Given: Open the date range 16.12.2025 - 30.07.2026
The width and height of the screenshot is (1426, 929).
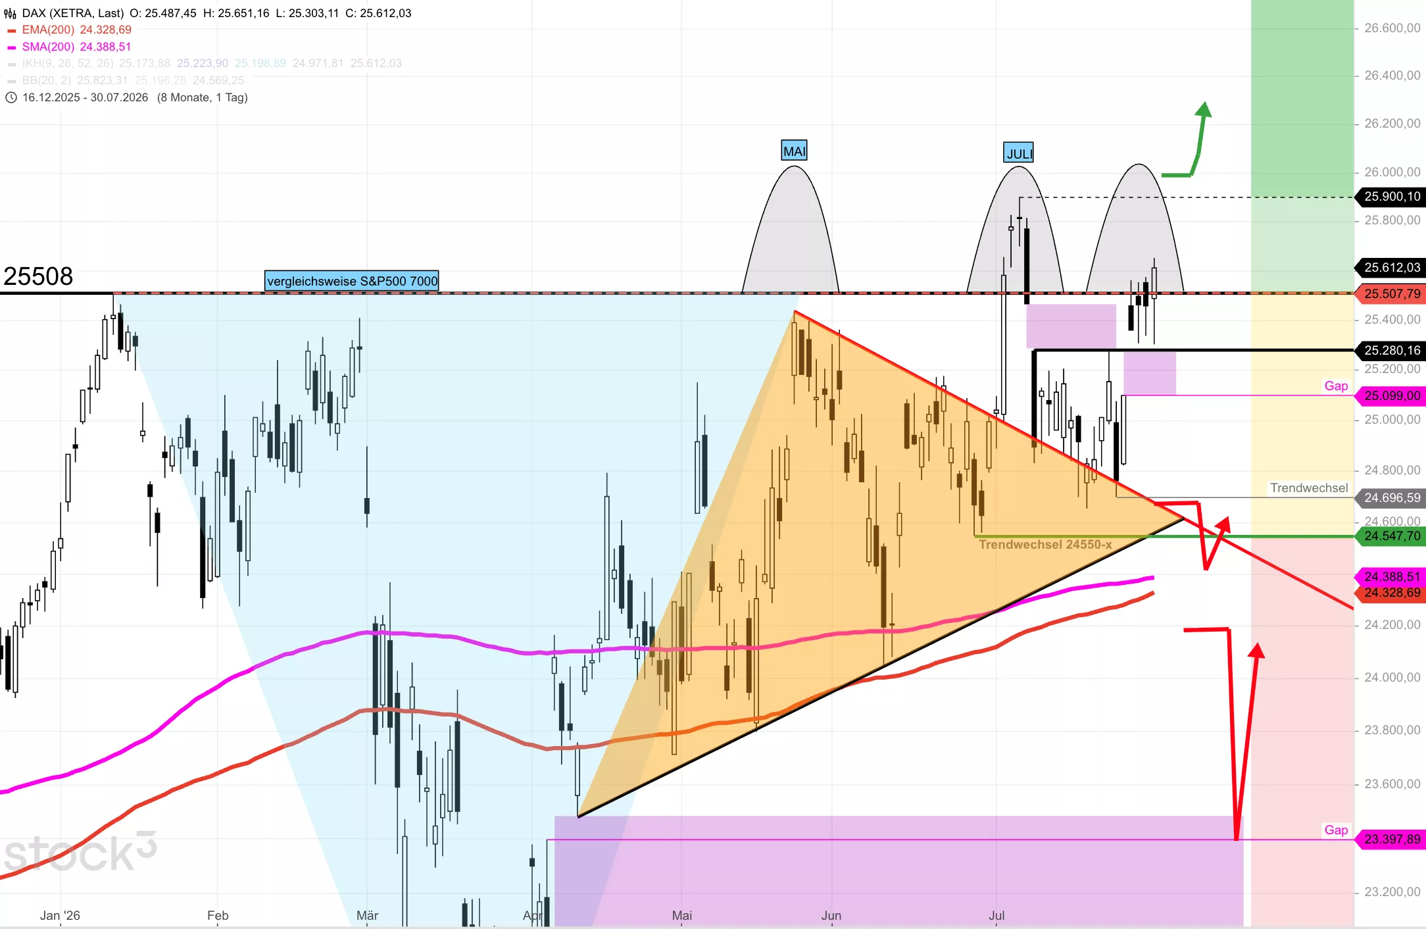Looking at the screenshot, I should coord(86,97).
